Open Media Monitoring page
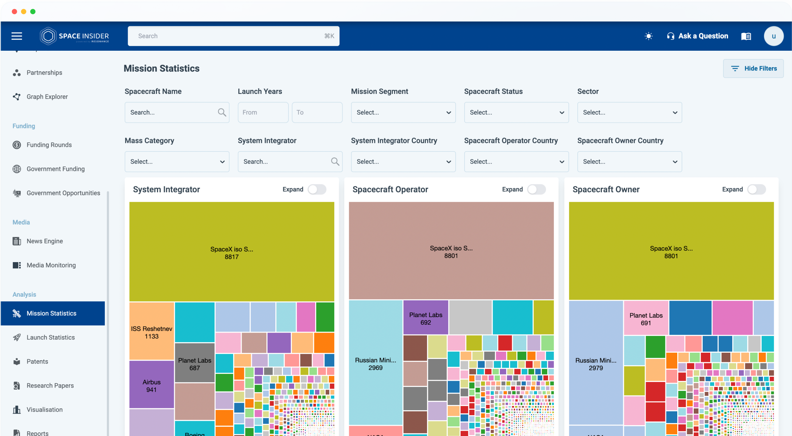792x436 pixels. click(x=53, y=265)
